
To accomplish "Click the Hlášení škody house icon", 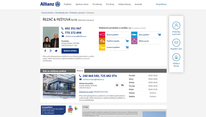I will [x=176, y=57].
